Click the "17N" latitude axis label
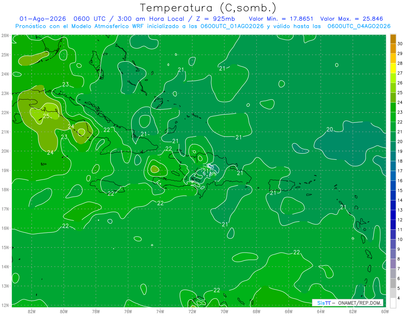 [x=5, y=209]
